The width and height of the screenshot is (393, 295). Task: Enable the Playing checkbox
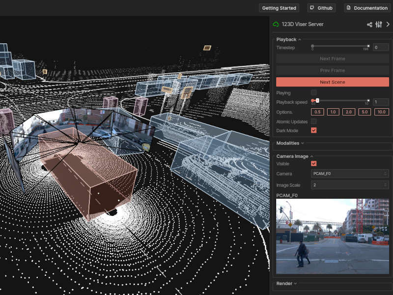(x=313, y=92)
